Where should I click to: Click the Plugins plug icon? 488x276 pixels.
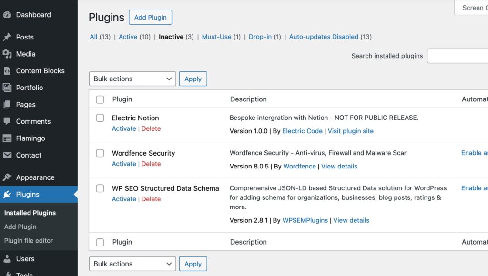pyautogui.click(x=7, y=194)
